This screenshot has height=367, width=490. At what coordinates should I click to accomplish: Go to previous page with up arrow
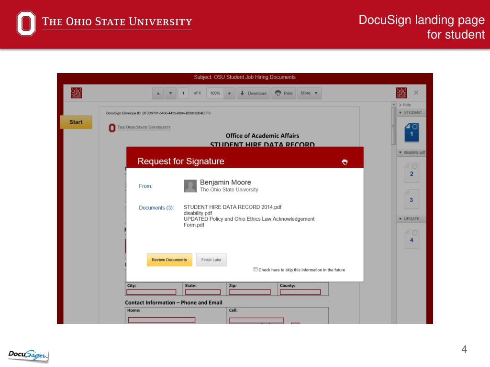[x=158, y=93]
